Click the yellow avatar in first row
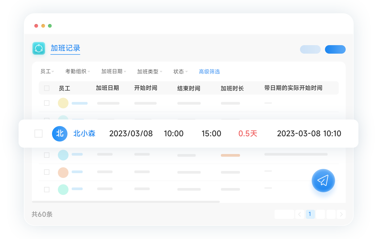 coord(63,103)
